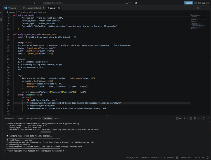This screenshot has height=160, width=211.
Task: Click the code minimap overview
Action: [198, 22]
